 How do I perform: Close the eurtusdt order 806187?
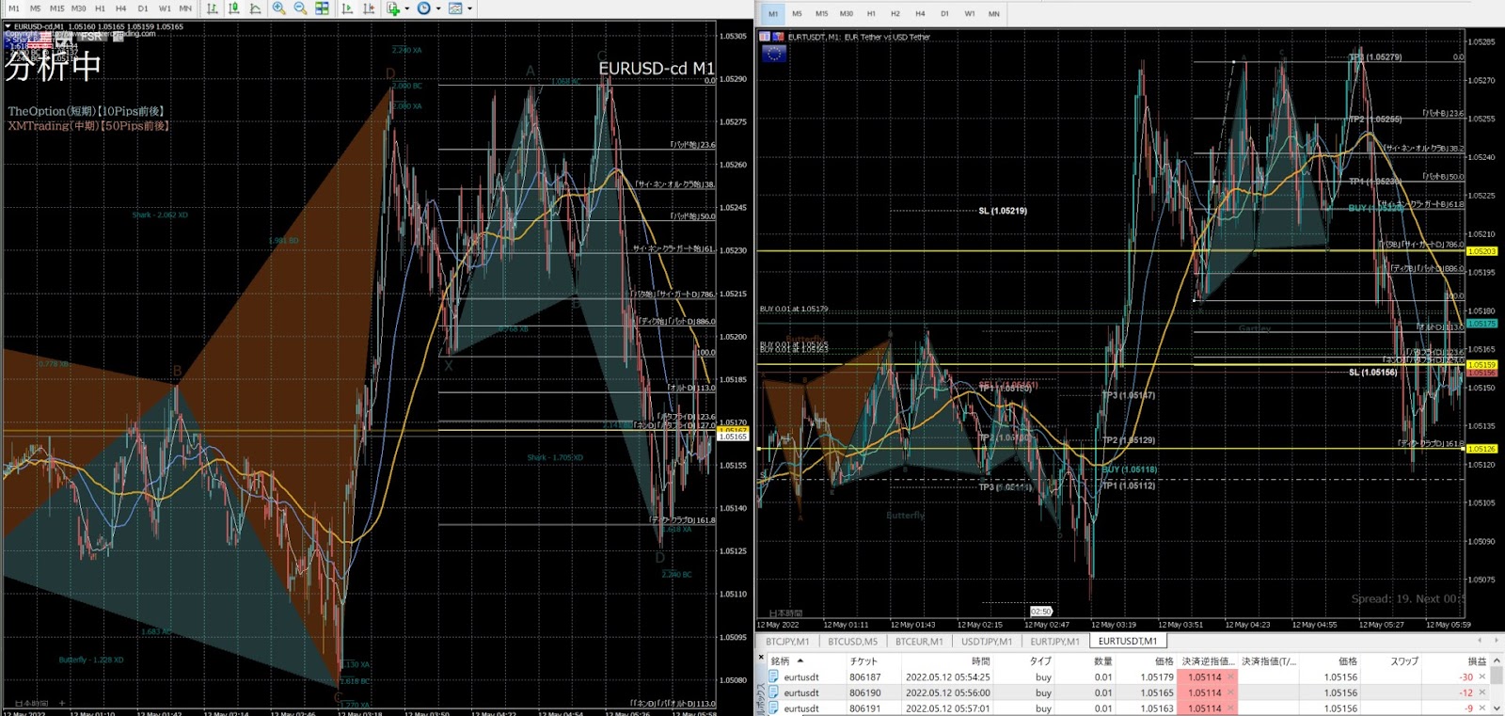tap(1482, 676)
